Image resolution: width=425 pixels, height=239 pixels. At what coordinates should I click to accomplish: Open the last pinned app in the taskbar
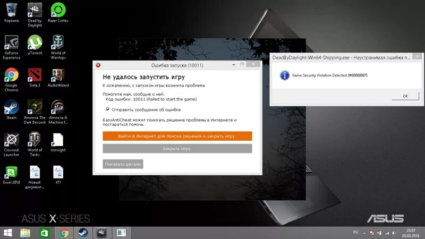pos(121,233)
